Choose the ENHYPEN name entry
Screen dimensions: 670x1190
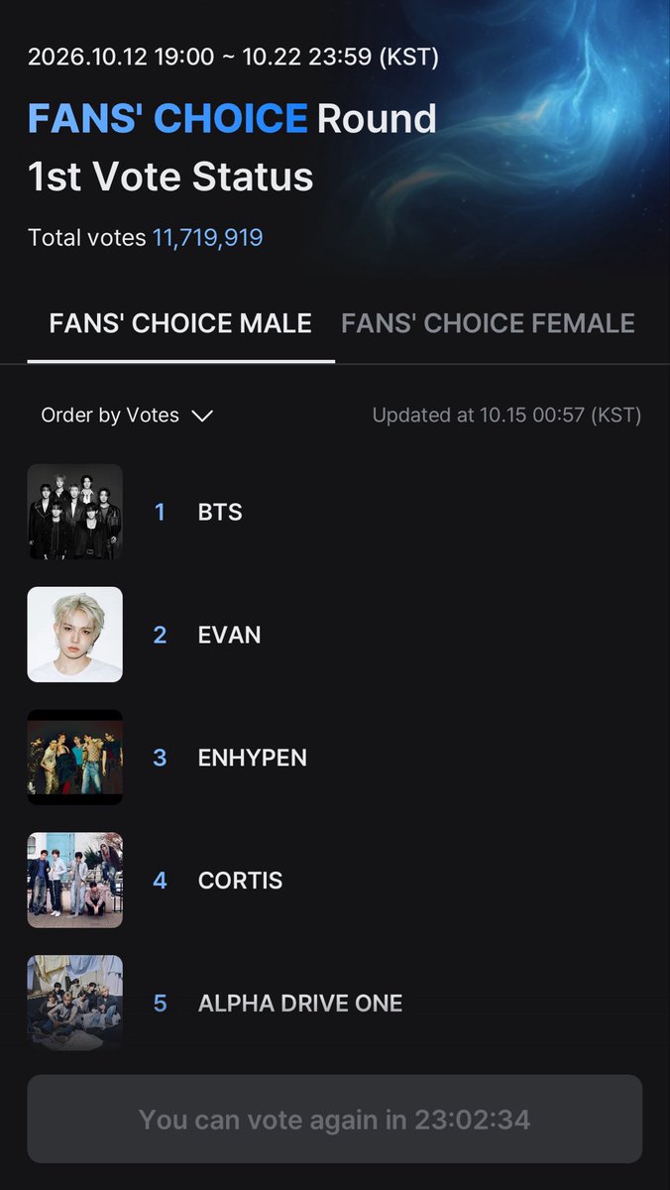tap(253, 758)
